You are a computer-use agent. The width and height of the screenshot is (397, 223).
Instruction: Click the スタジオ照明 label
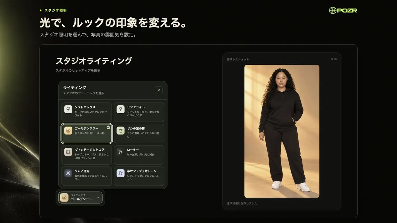55,11
